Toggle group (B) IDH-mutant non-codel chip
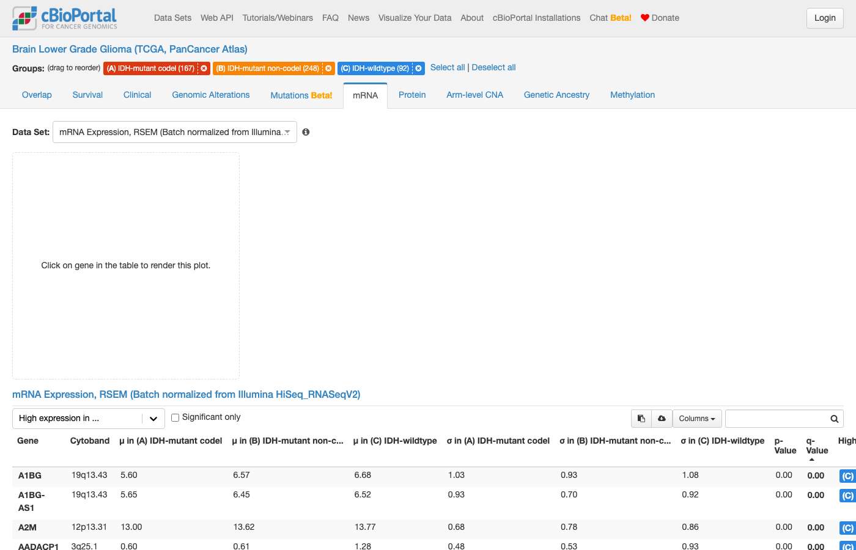This screenshot has width=856, height=550. coord(268,68)
